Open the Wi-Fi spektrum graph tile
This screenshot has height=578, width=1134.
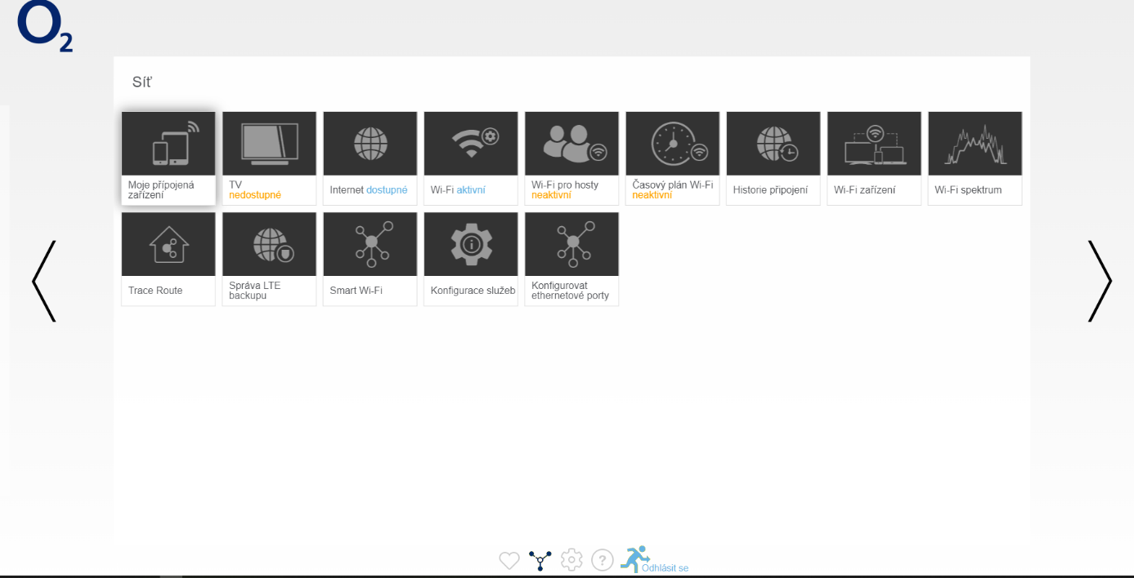pos(975,158)
